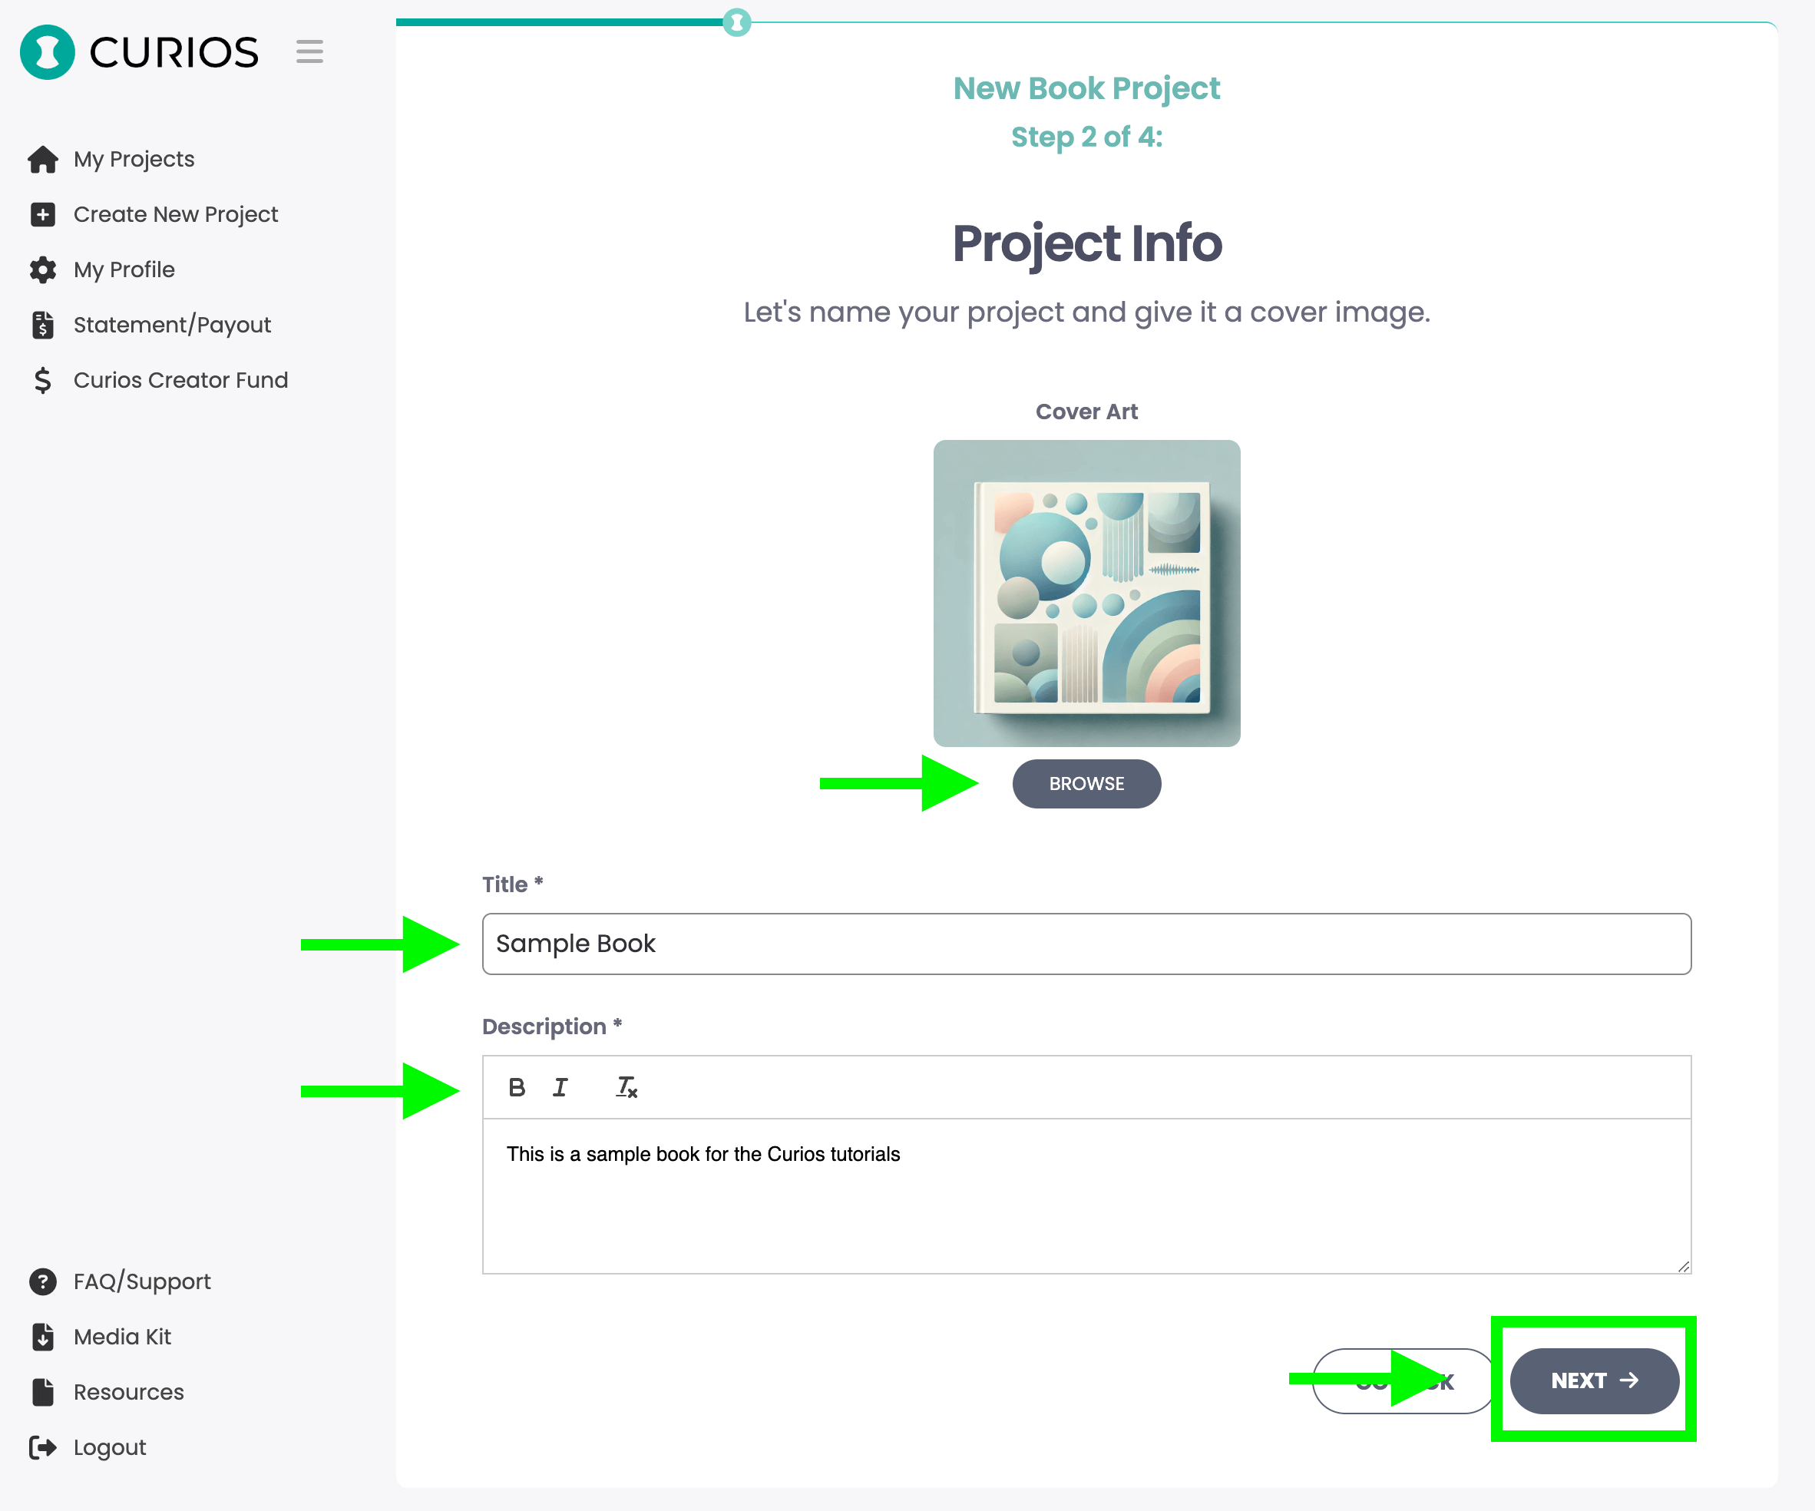Toggle bold formatting in Description
The image size is (1815, 1511).
[x=517, y=1087]
